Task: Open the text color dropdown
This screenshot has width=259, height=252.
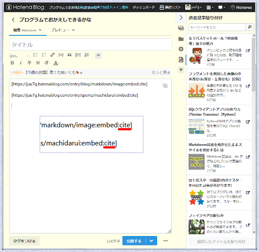Action: [56, 63]
